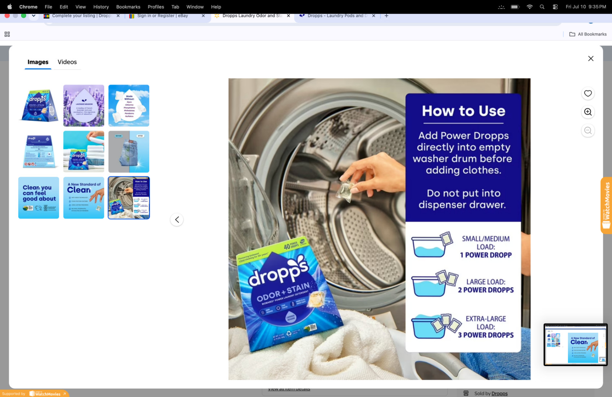The width and height of the screenshot is (612, 397).
Task: Open the Help menu
Action: pos(216,6)
